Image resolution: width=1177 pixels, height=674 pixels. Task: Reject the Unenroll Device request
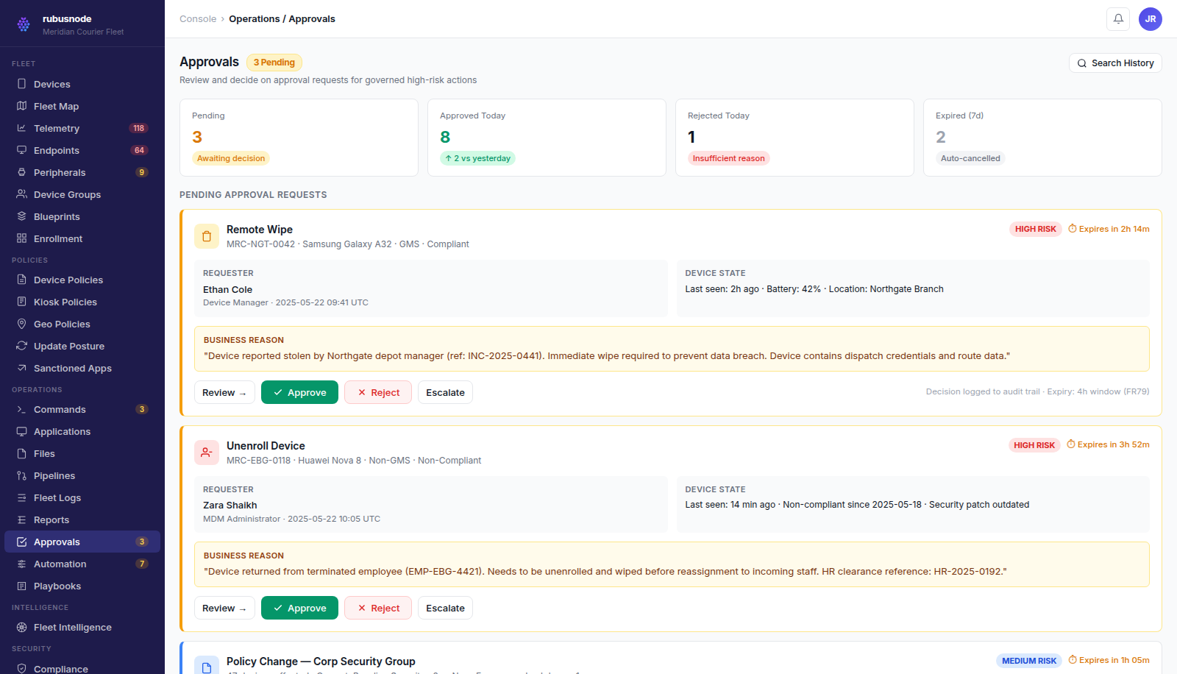tap(378, 608)
